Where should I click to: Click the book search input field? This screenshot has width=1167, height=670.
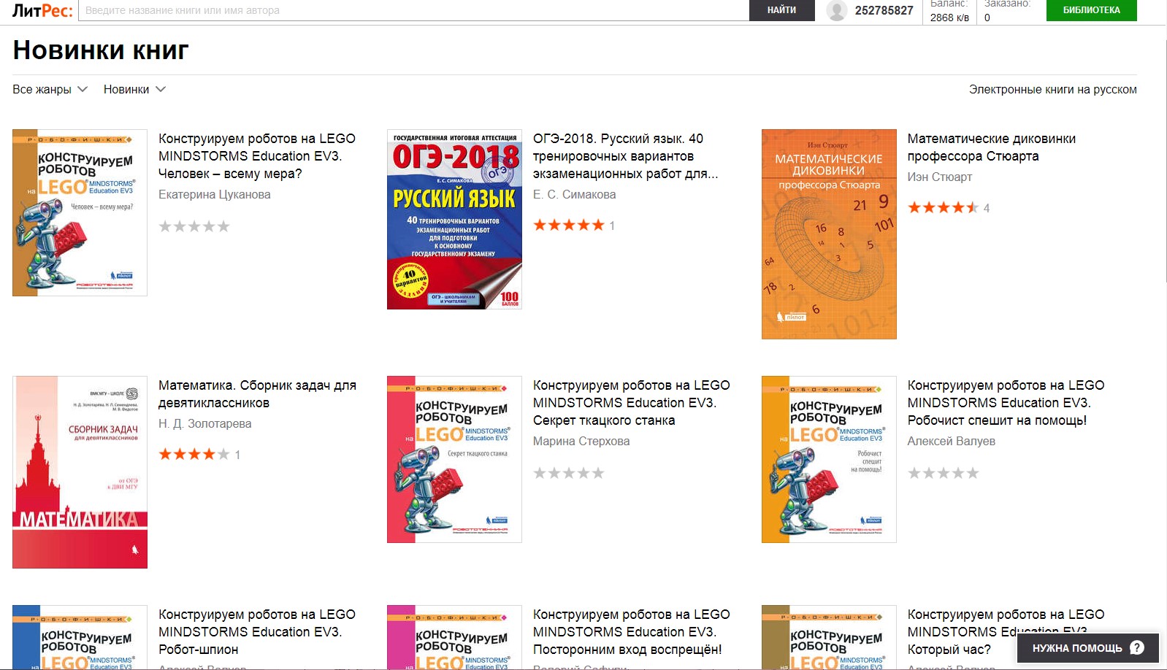coord(413,10)
